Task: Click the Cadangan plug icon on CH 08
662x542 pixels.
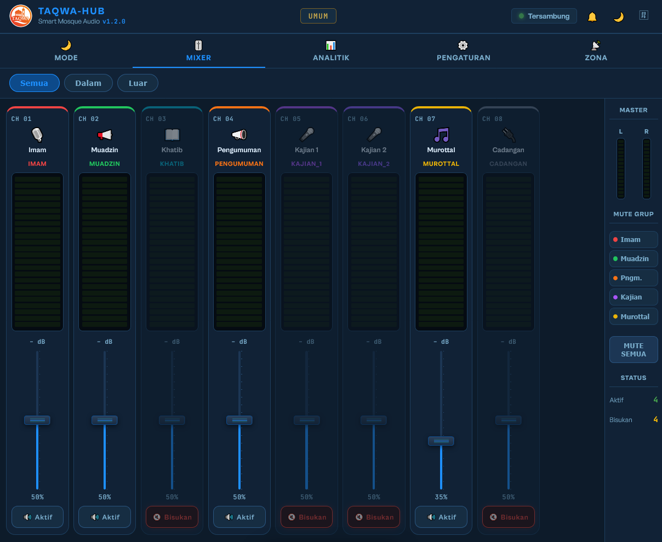Action: [509, 135]
